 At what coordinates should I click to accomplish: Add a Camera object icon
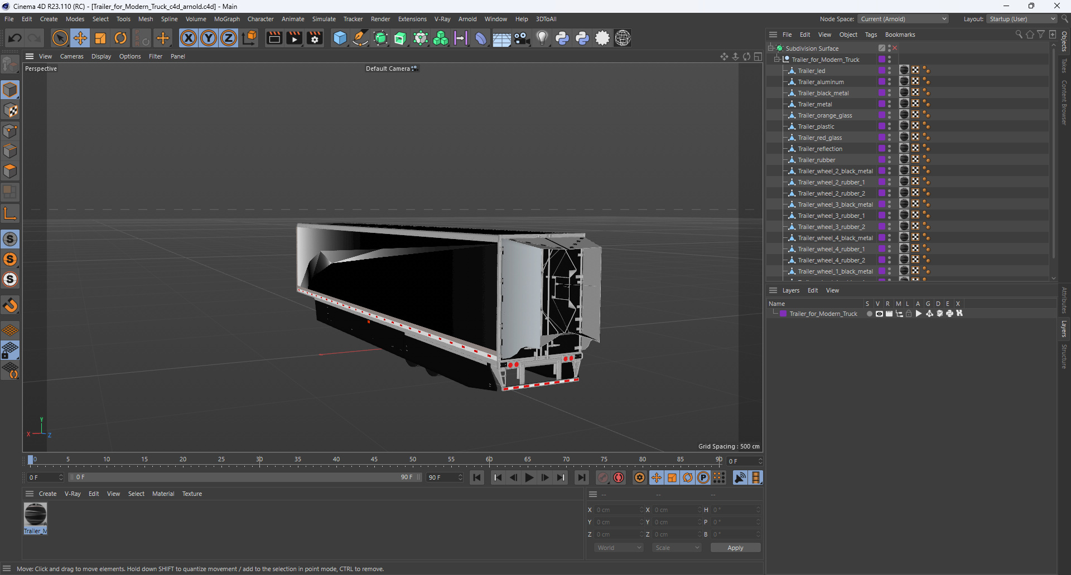pyautogui.click(x=522, y=38)
